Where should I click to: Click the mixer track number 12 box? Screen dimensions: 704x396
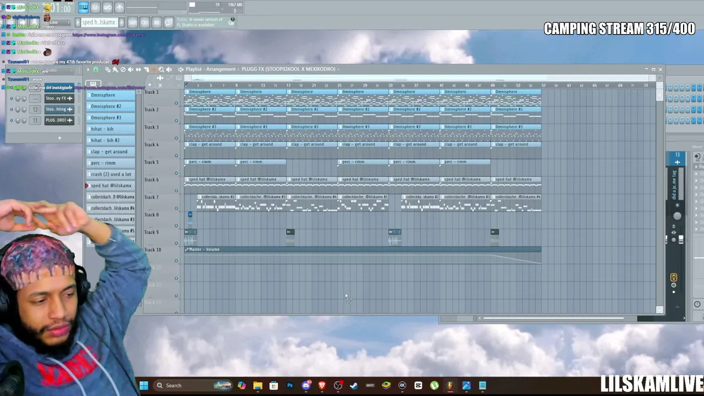35,109
